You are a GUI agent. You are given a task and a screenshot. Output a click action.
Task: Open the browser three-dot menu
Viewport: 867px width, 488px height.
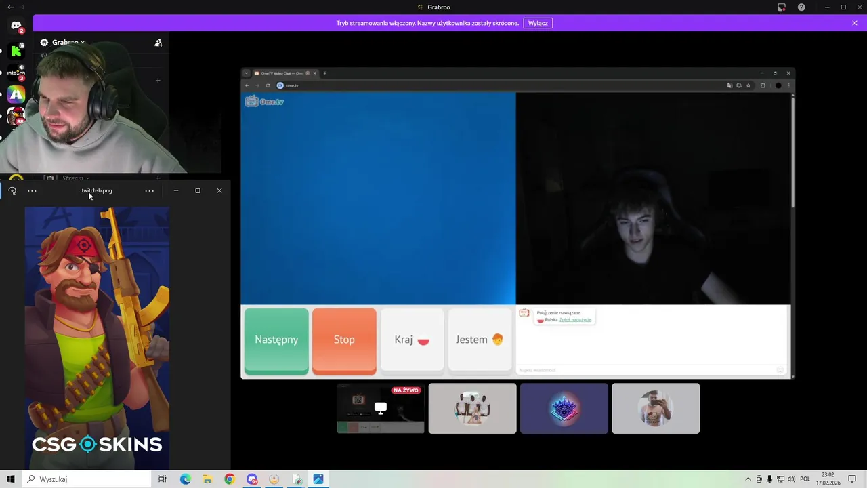pos(788,85)
